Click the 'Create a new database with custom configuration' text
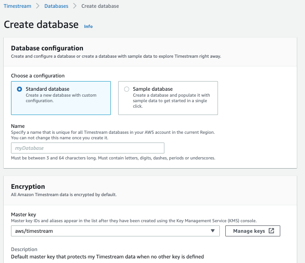Viewport: 305px width, 263px height. [61, 98]
